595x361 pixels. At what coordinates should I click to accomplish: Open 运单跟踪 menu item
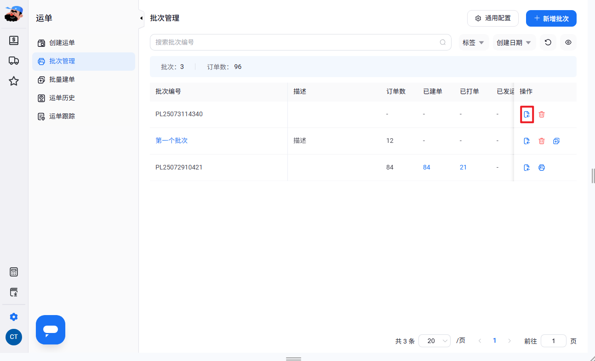point(83,116)
